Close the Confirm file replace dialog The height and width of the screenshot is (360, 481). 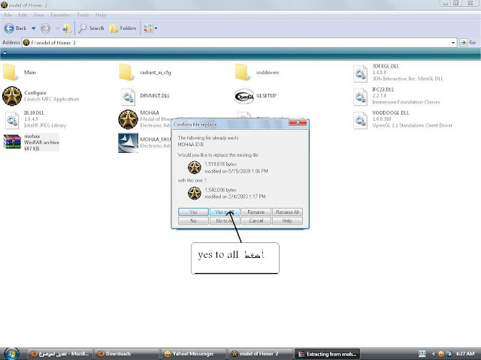click(298, 122)
